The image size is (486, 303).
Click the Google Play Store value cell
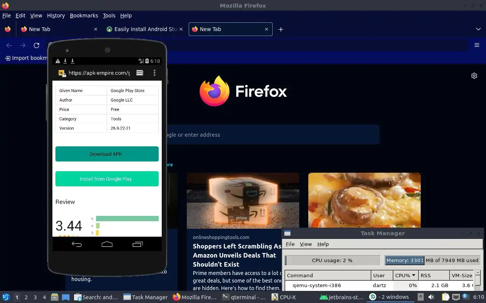pos(133,91)
